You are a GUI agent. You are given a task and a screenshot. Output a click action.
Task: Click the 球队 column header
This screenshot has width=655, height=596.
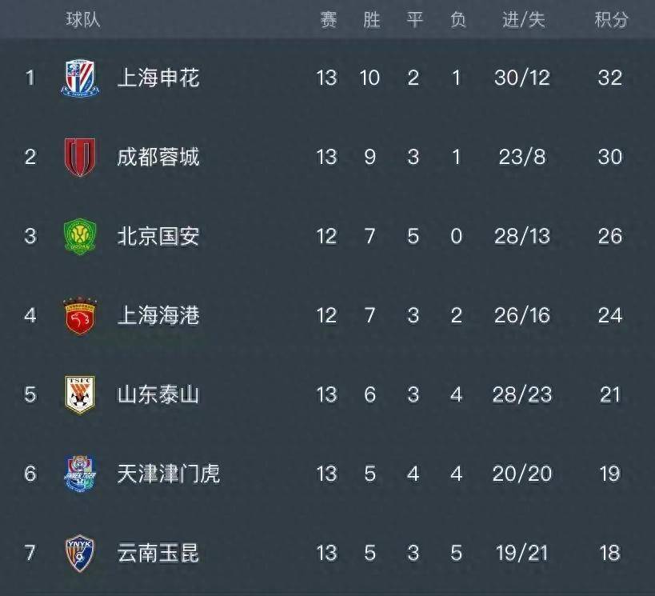(83, 19)
